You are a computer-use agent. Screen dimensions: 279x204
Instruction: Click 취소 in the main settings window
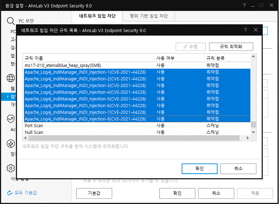(216, 193)
